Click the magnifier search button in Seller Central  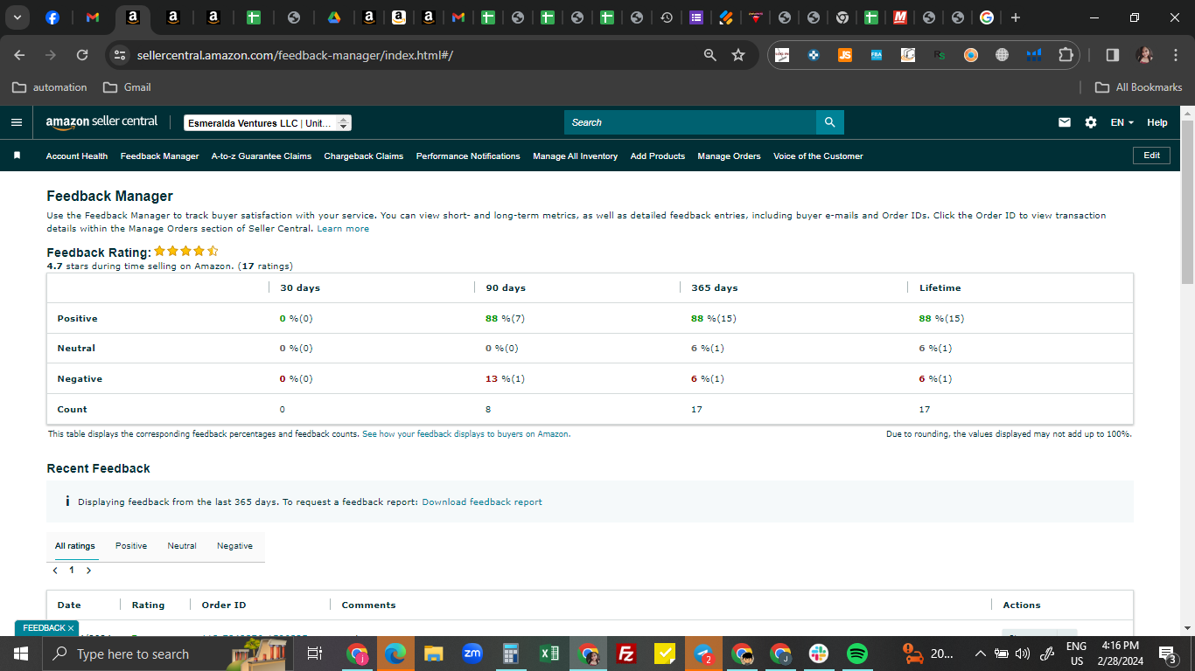click(x=829, y=122)
